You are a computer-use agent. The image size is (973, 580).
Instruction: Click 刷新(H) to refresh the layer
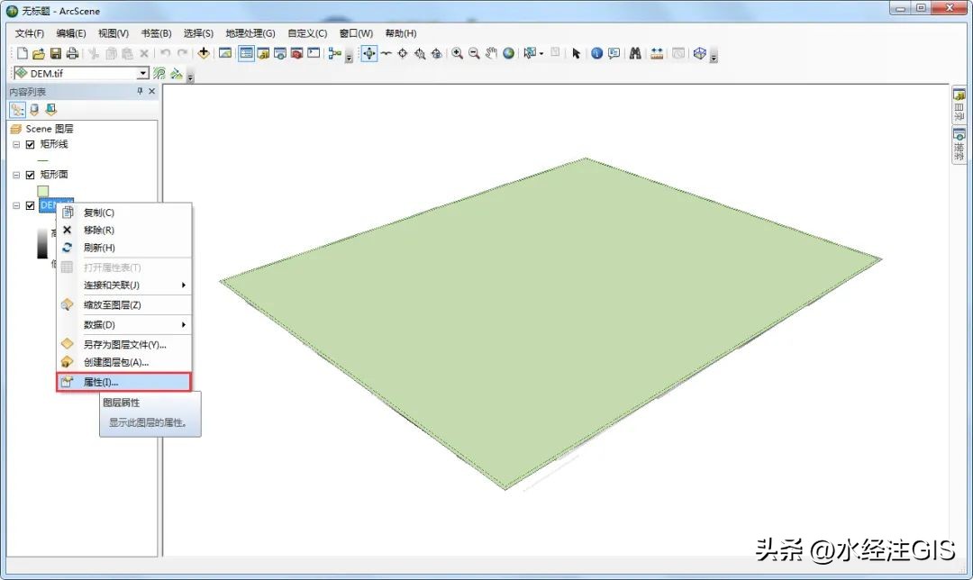pyautogui.click(x=97, y=247)
